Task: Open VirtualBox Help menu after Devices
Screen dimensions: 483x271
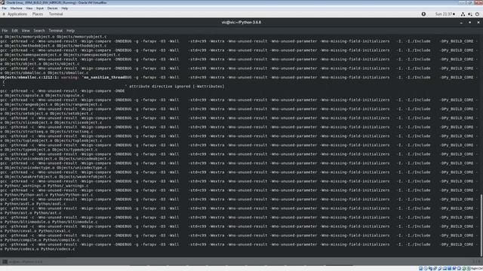Action: pyautogui.click(x=65, y=8)
